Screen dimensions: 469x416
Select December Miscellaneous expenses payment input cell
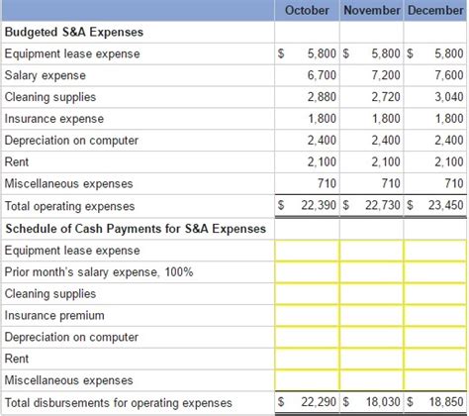click(x=435, y=380)
